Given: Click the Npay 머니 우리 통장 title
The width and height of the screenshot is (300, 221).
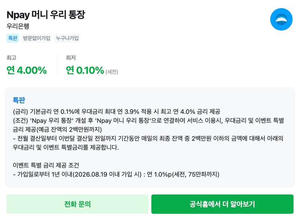Looking at the screenshot, I should [x=46, y=15].
